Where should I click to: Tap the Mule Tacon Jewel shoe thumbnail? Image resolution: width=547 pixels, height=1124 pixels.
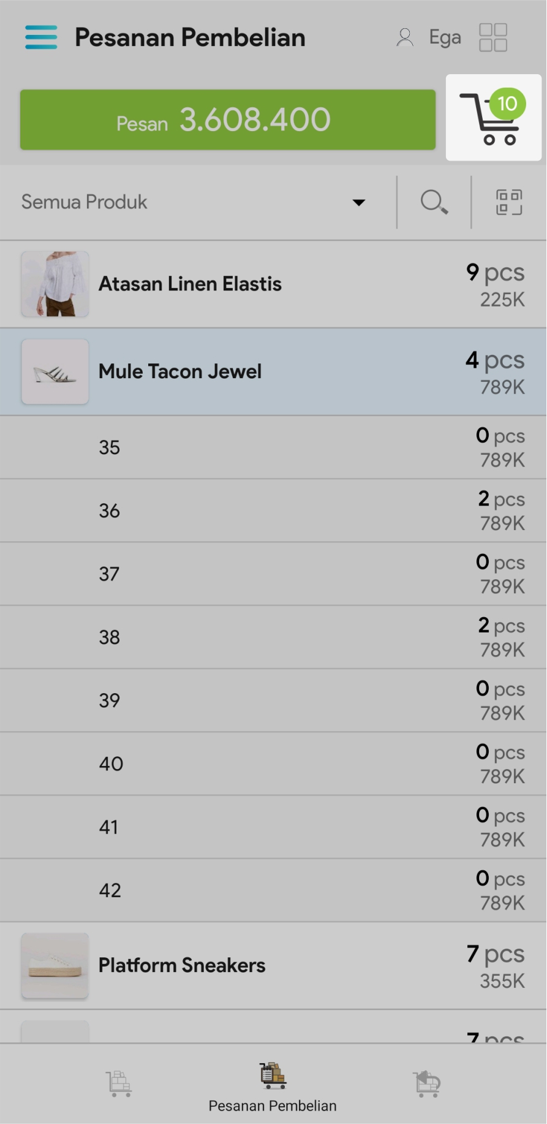55,371
